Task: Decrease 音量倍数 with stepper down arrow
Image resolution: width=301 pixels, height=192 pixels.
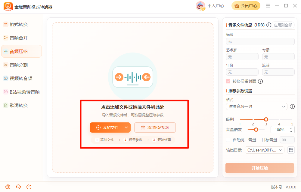Action: click(291, 131)
